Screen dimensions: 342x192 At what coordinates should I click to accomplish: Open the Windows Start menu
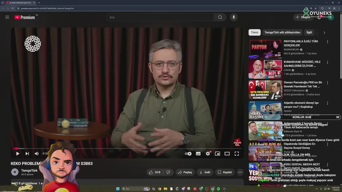[118, 189]
